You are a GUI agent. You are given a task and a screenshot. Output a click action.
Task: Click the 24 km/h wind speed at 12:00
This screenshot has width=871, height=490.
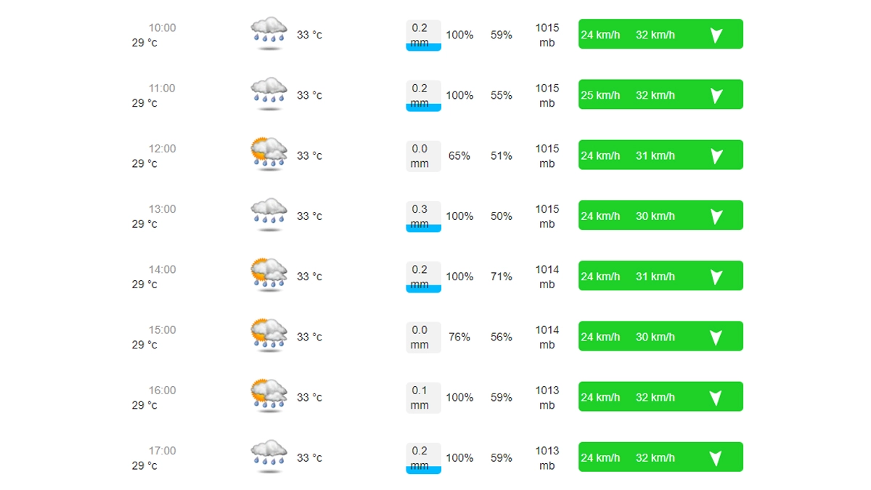coord(600,156)
